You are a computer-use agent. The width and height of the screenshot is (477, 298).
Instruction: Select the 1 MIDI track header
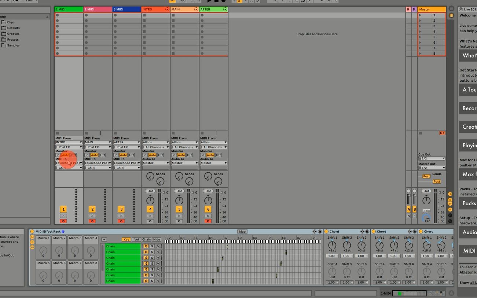tap(69, 9)
